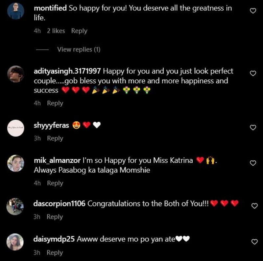Viewport: 263px width, 261px height.
Task: Show who liked montified's comment (2 likes)
Action: [x=56, y=31]
